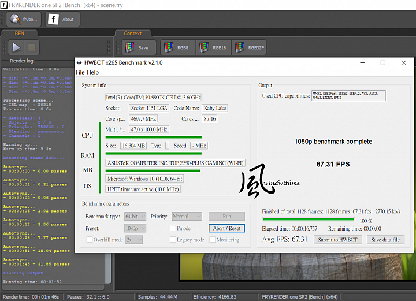Click the benchmark 100 % progress bar
The height and width of the screenshot is (301, 416).
pyautogui.click(x=309, y=220)
